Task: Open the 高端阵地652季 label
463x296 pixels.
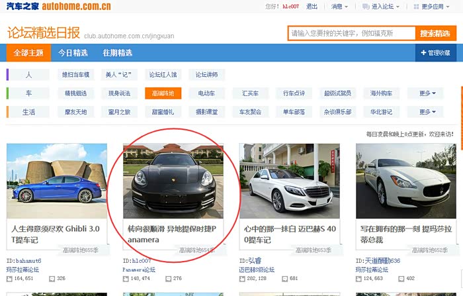Action: [x=430, y=250]
